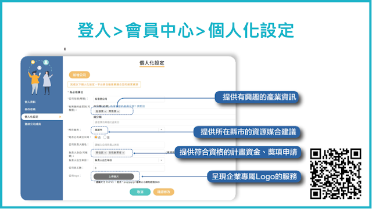Select 是 for company established
Viewport: 372px width, 209px height.
pos(105,137)
